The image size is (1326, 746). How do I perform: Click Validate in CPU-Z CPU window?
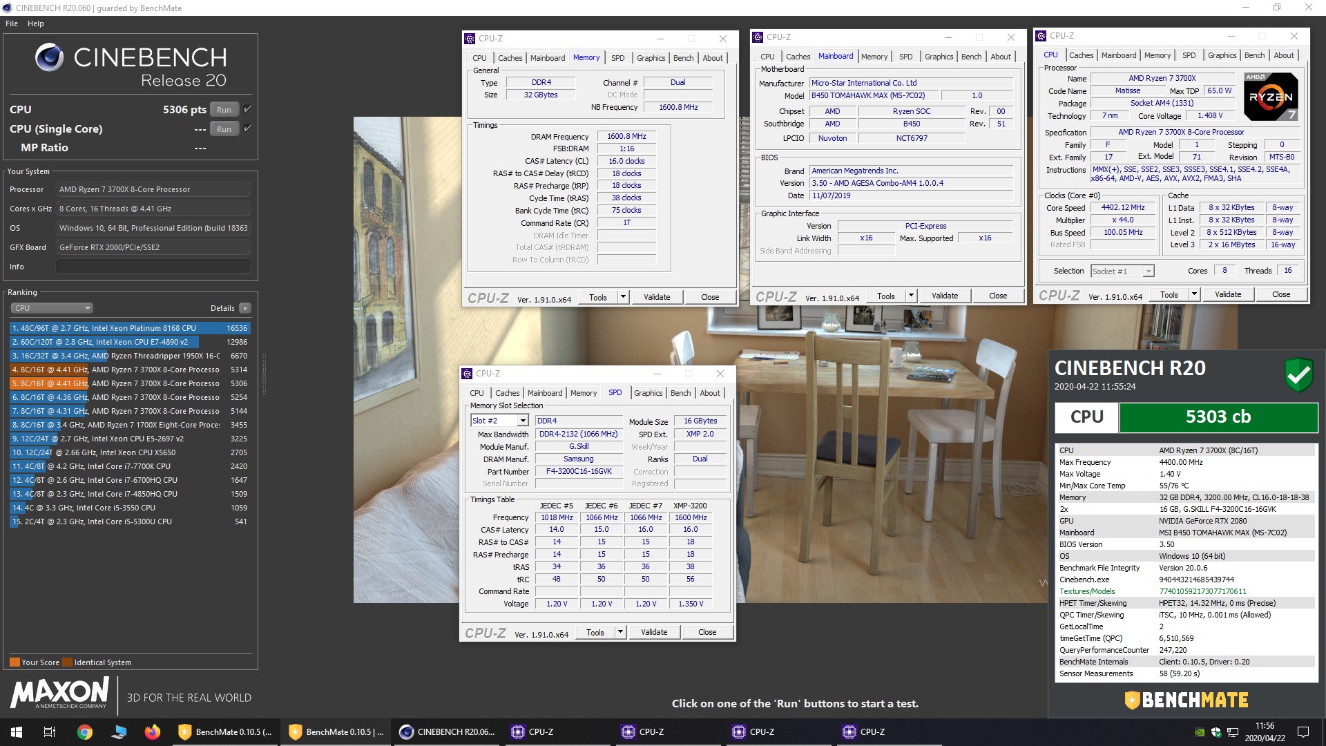pos(1228,294)
